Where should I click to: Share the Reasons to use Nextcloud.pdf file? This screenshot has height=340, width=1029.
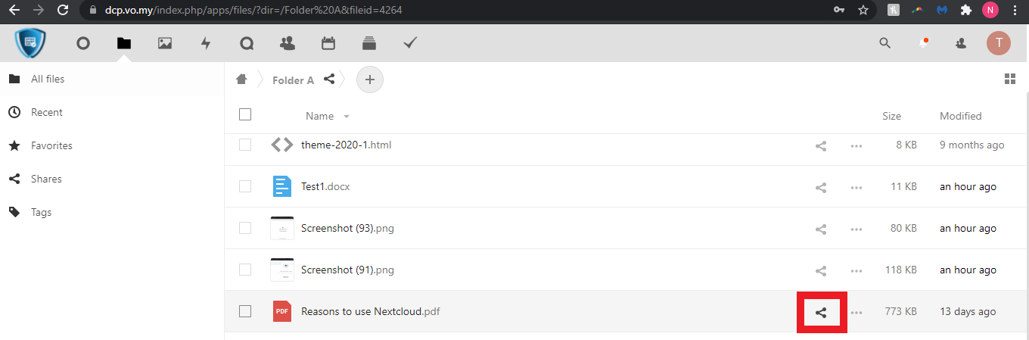click(821, 312)
